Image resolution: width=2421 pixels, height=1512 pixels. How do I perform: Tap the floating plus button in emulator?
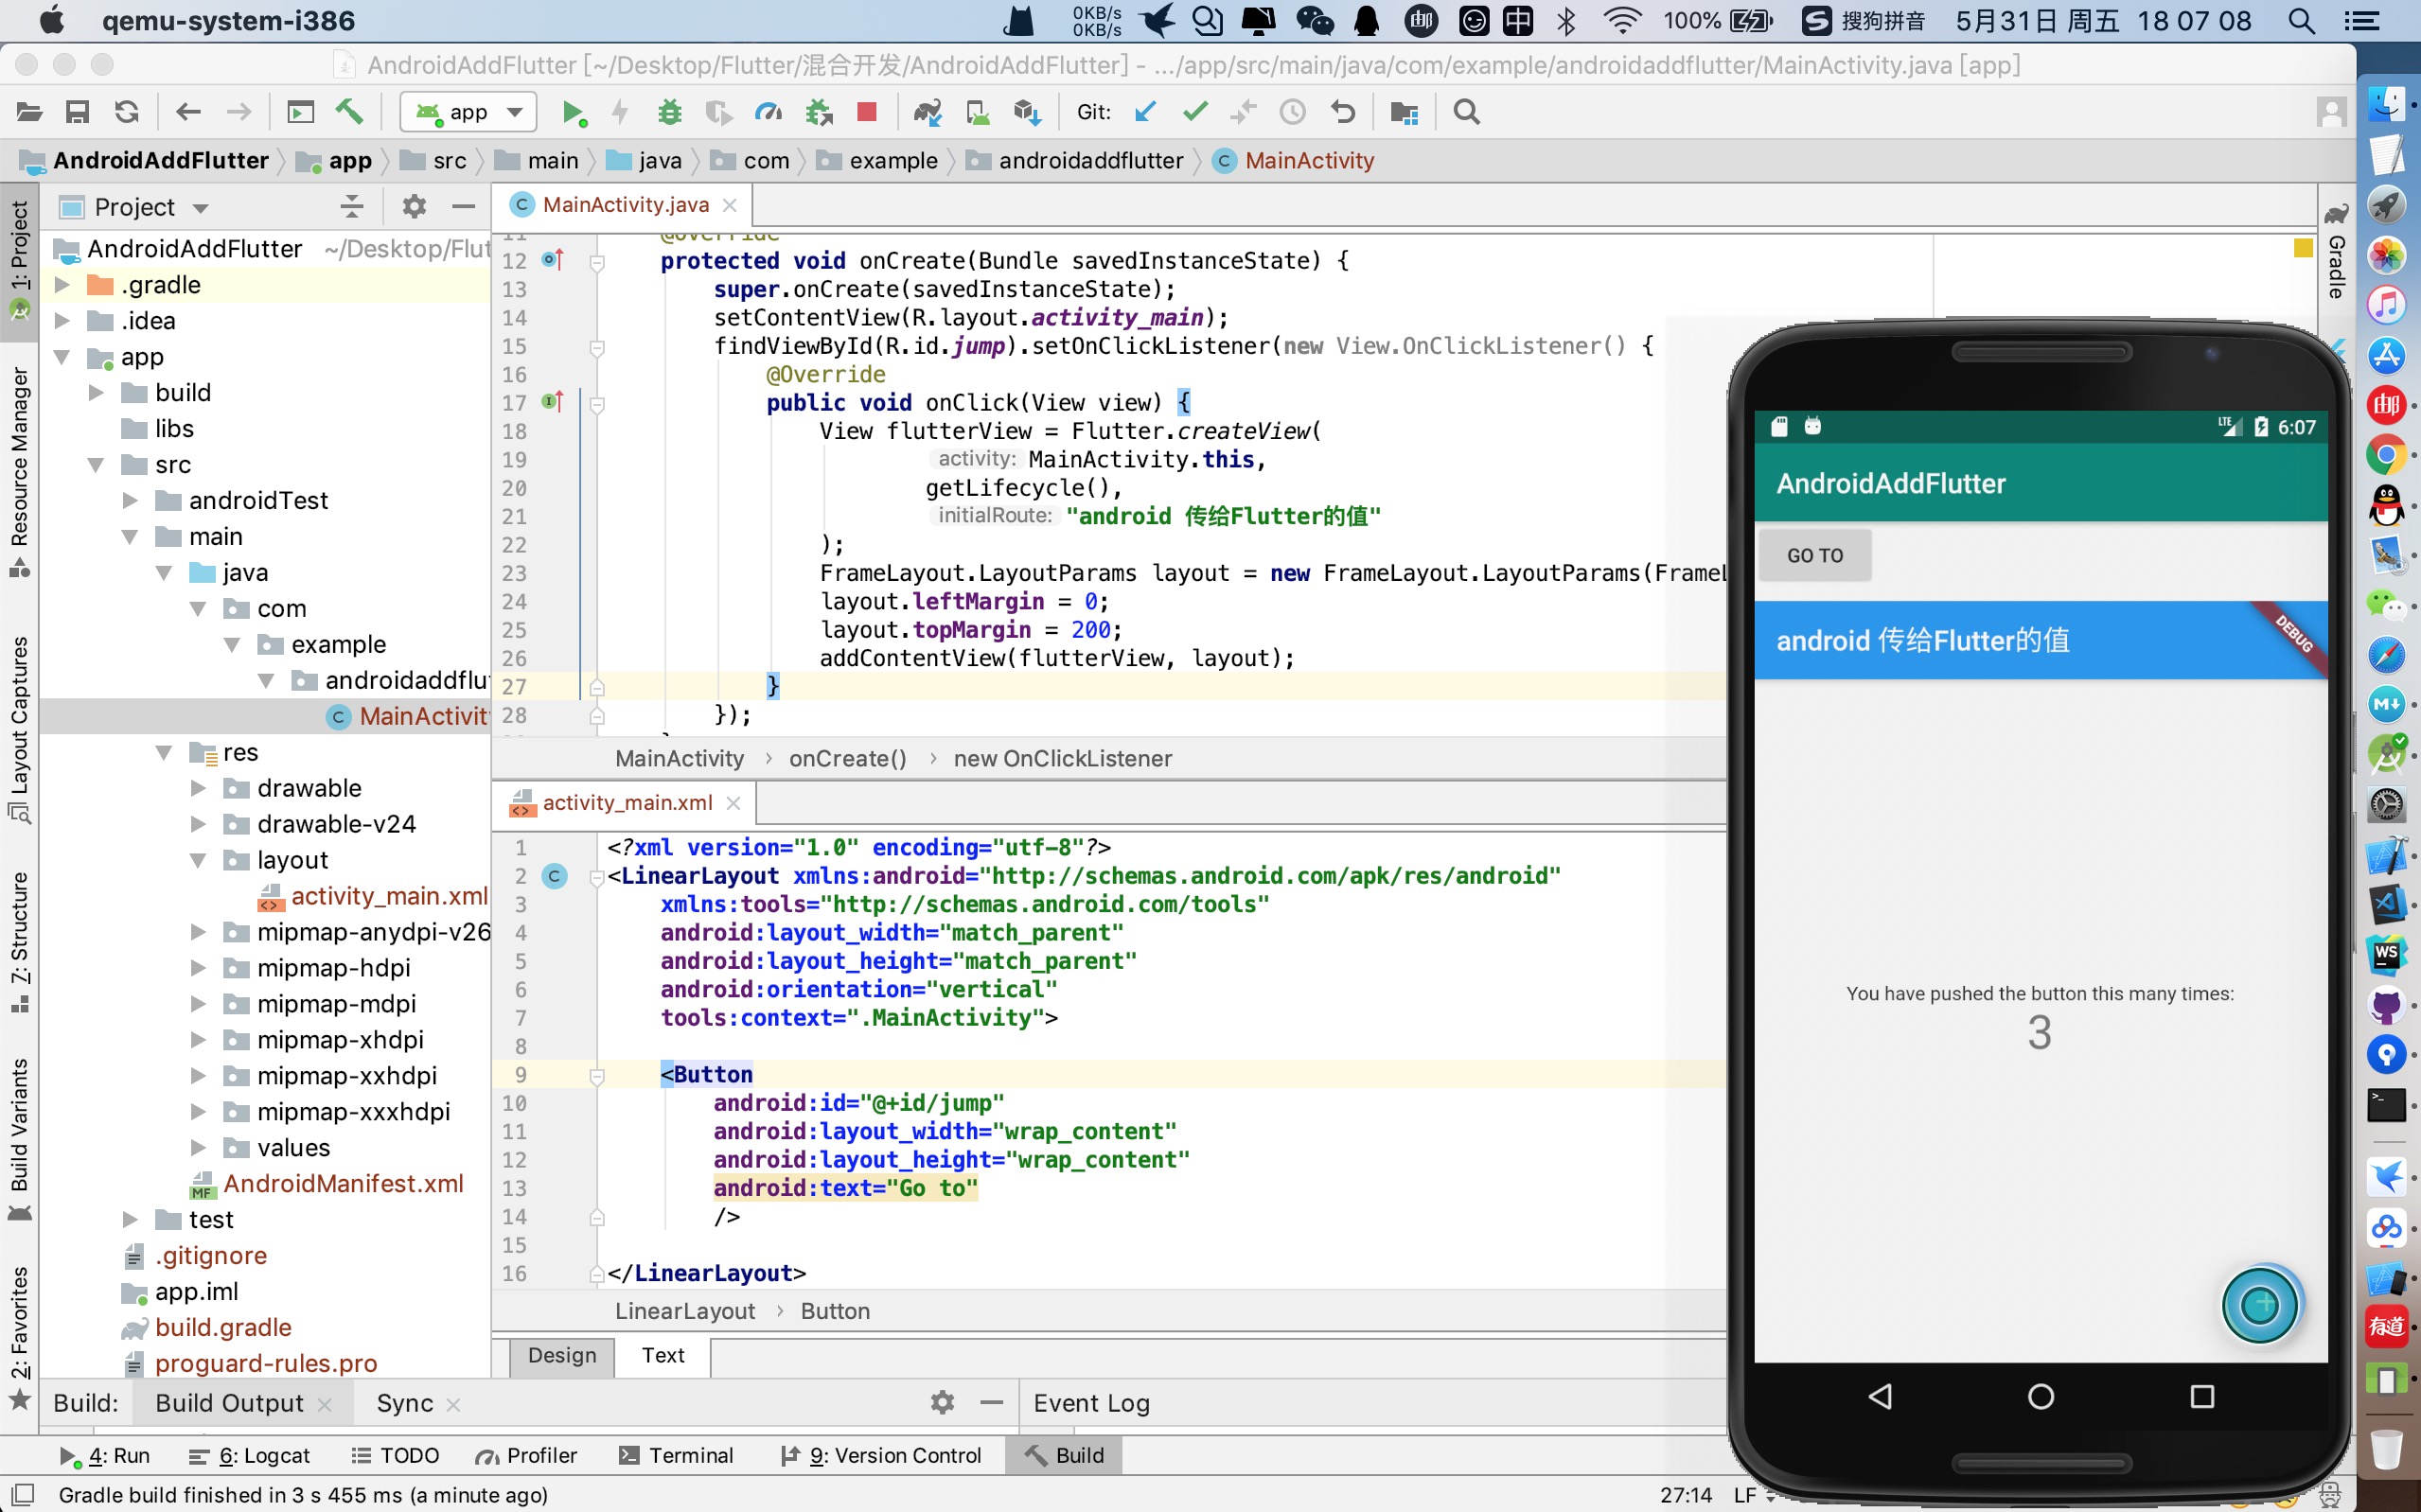pos(2260,1304)
